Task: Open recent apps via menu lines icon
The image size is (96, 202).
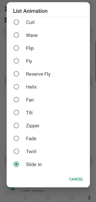Action: point(25,198)
